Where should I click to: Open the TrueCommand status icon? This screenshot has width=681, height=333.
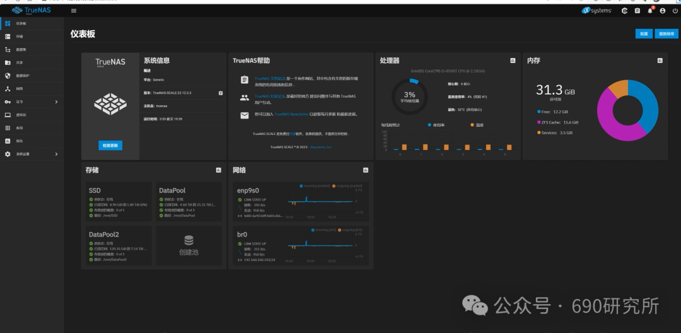624,11
